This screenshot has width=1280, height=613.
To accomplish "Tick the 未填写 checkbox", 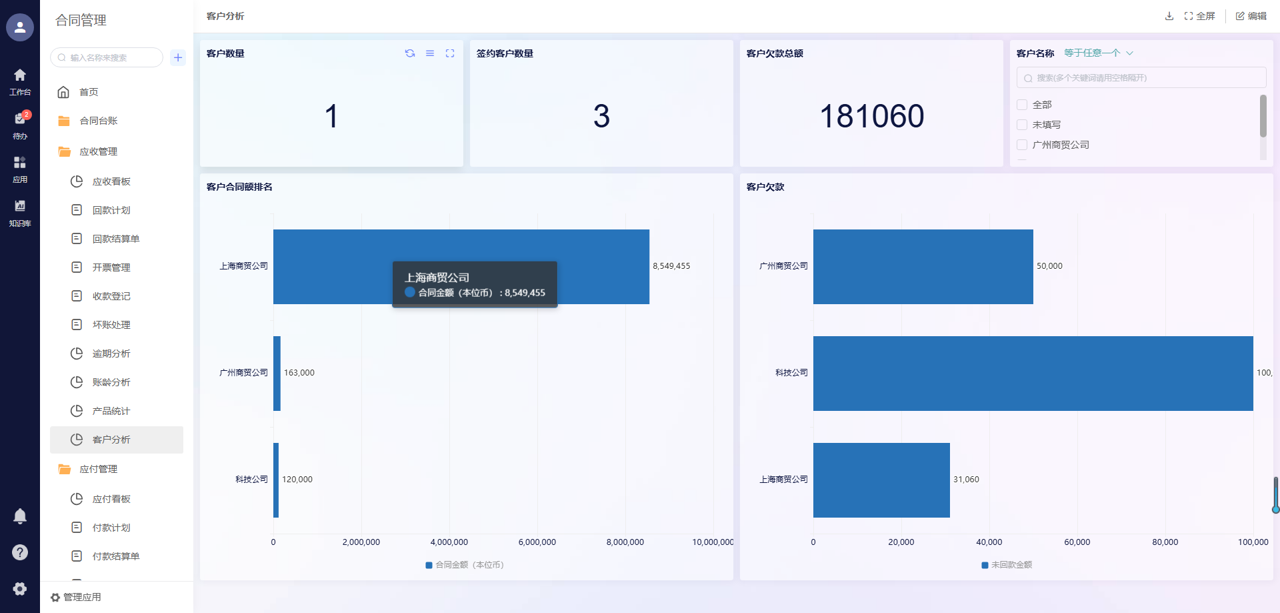I will tap(1022, 125).
